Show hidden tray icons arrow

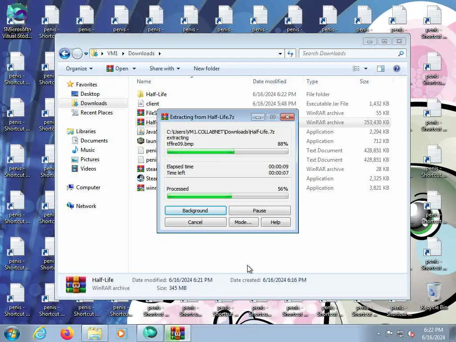click(x=379, y=334)
